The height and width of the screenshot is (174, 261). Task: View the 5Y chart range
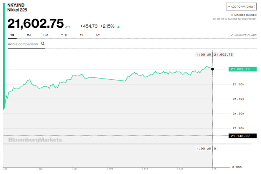[x=98, y=35]
